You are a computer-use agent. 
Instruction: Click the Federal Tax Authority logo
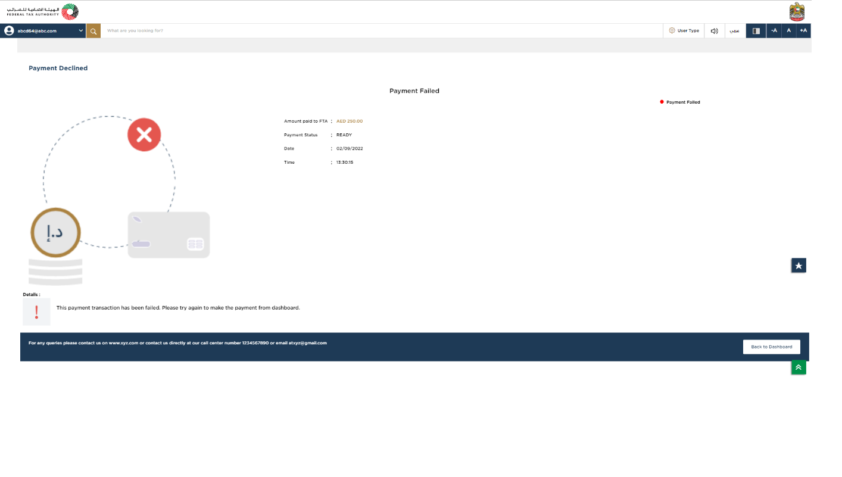click(x=42, y=12)
